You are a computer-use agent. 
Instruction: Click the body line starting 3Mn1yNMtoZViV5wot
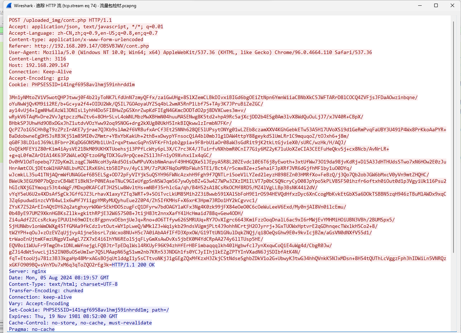(x=213, y=97)
